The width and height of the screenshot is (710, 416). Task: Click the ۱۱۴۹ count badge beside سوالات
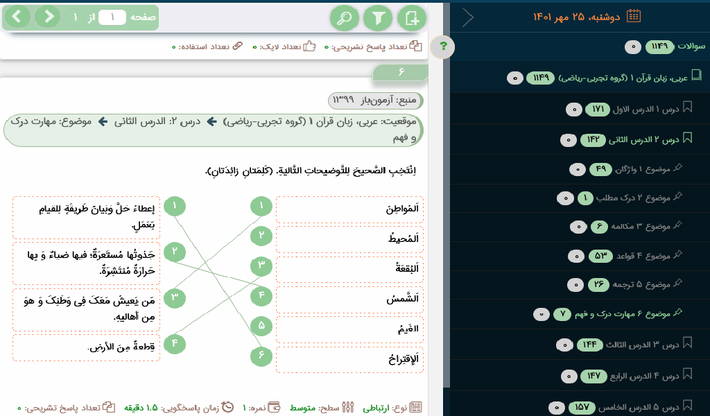tap(659, 46)
